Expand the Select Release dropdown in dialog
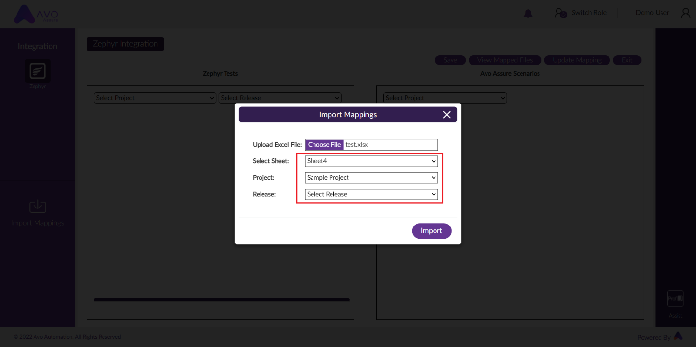Image resolution: width=696 pixels, height=347 pixels. tap(371, 194)
